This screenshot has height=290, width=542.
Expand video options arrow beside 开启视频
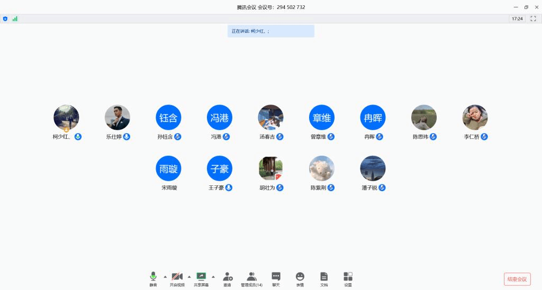[x=189, y=276]
